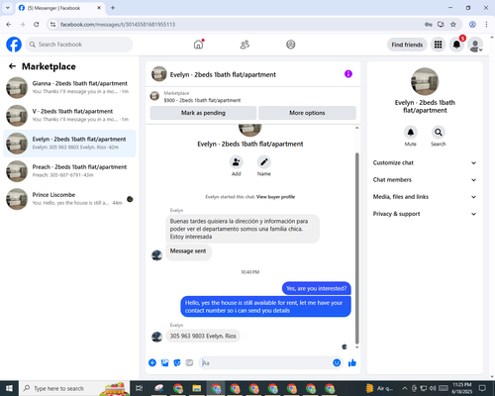
Task: Select Evelyn conversation in the chat list
Action: coord(69,144)
